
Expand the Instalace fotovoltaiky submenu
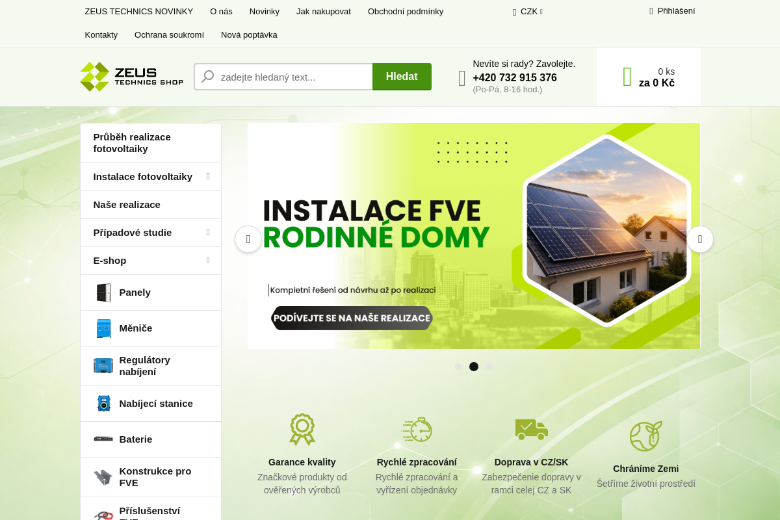tap(208, 176)
